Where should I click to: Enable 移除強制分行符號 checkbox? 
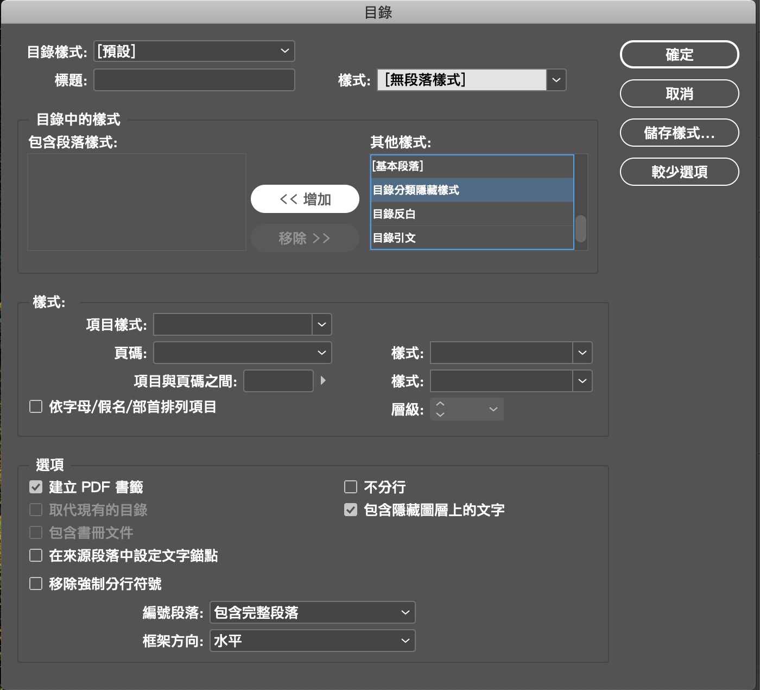(x=36, y=584)
